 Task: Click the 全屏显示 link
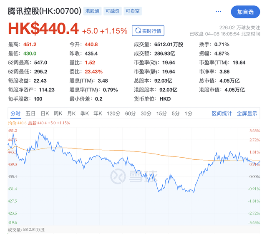coord(247,113)
